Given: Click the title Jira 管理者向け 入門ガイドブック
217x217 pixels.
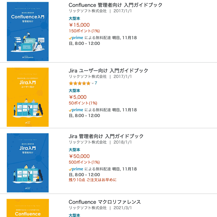Looking at the screenshot, I should click(106, 136).
